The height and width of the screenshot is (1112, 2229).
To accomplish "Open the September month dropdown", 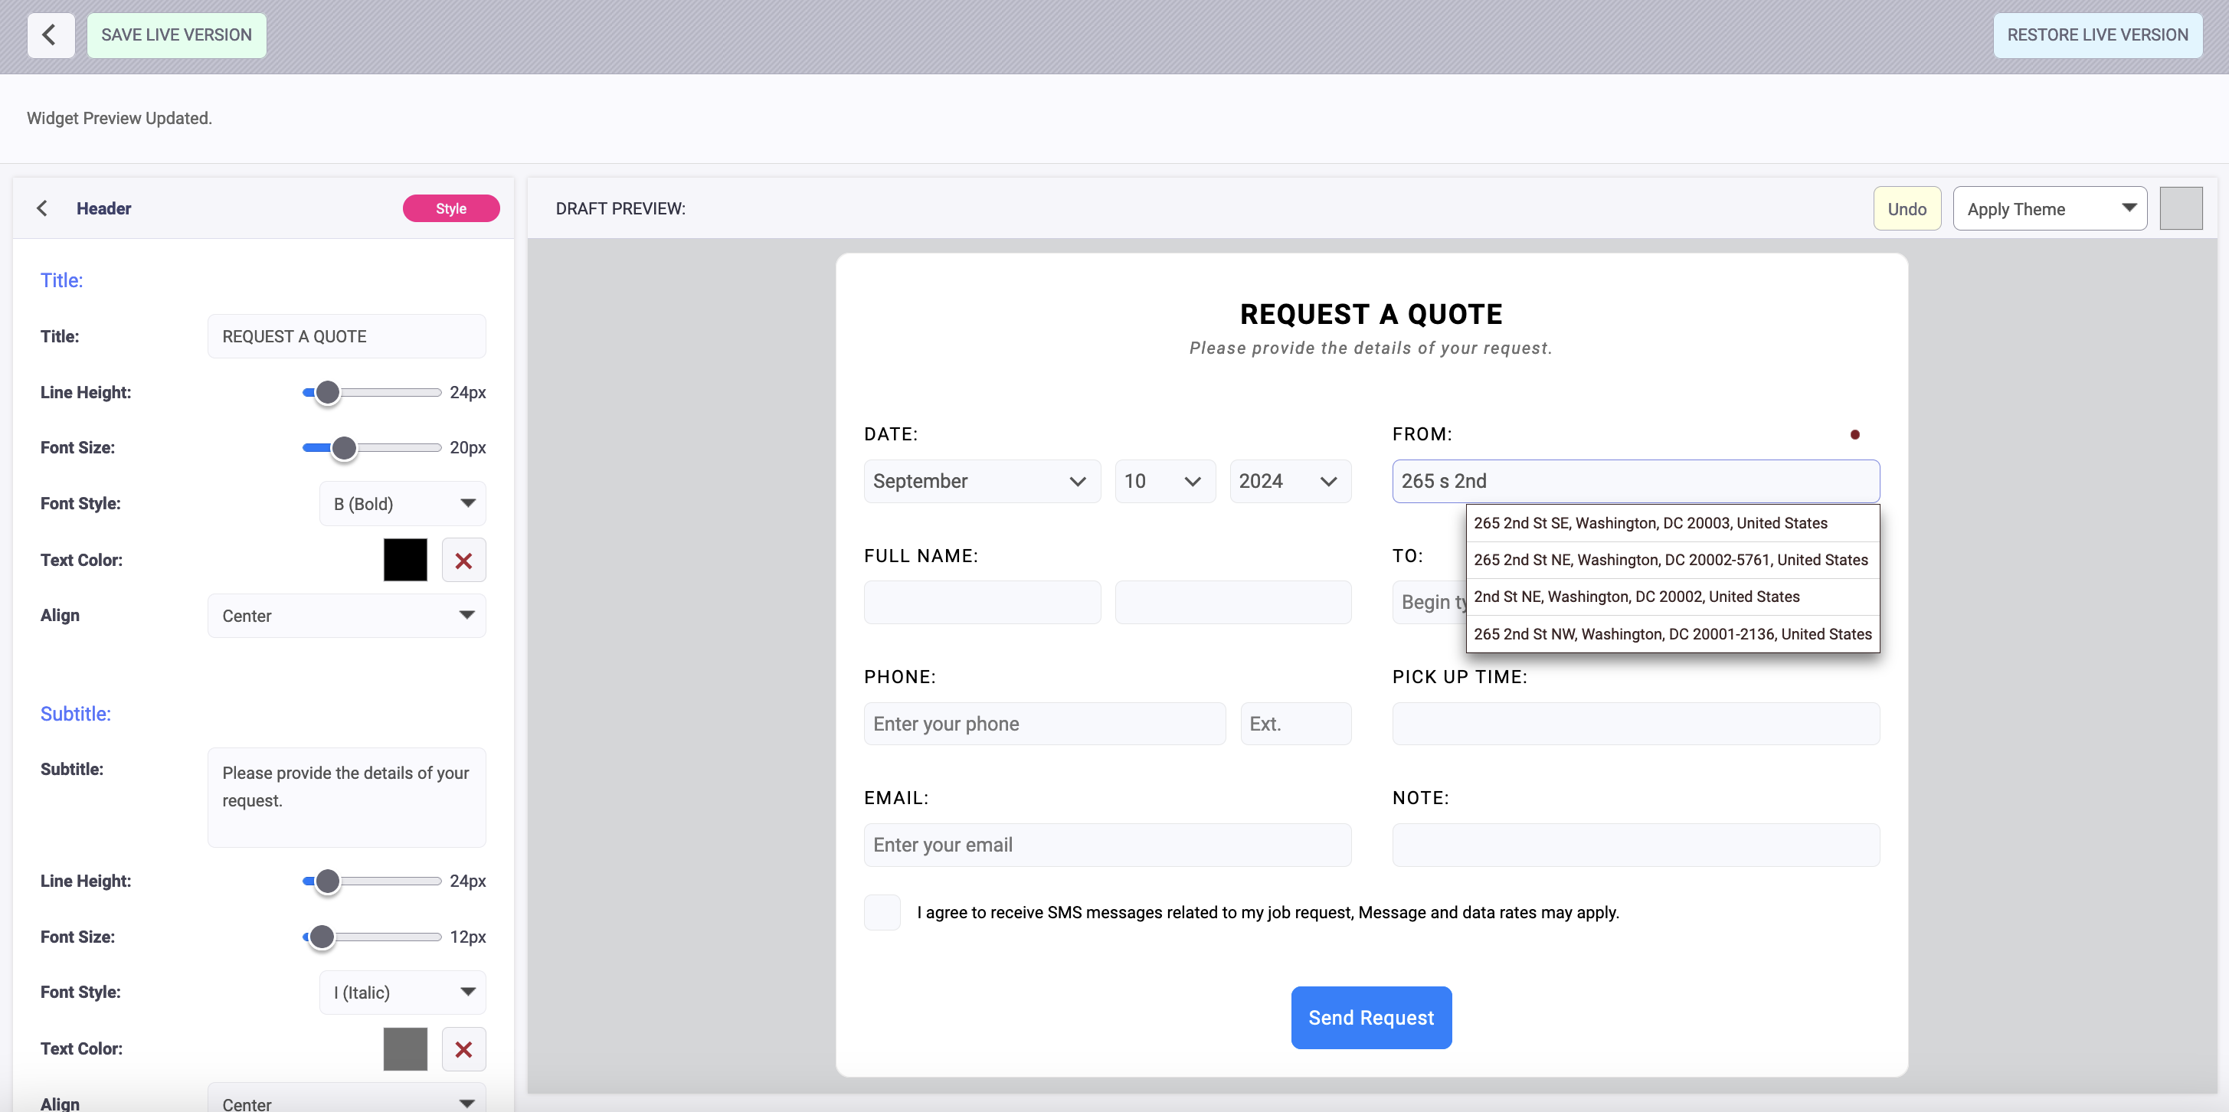I will point(981,481).
